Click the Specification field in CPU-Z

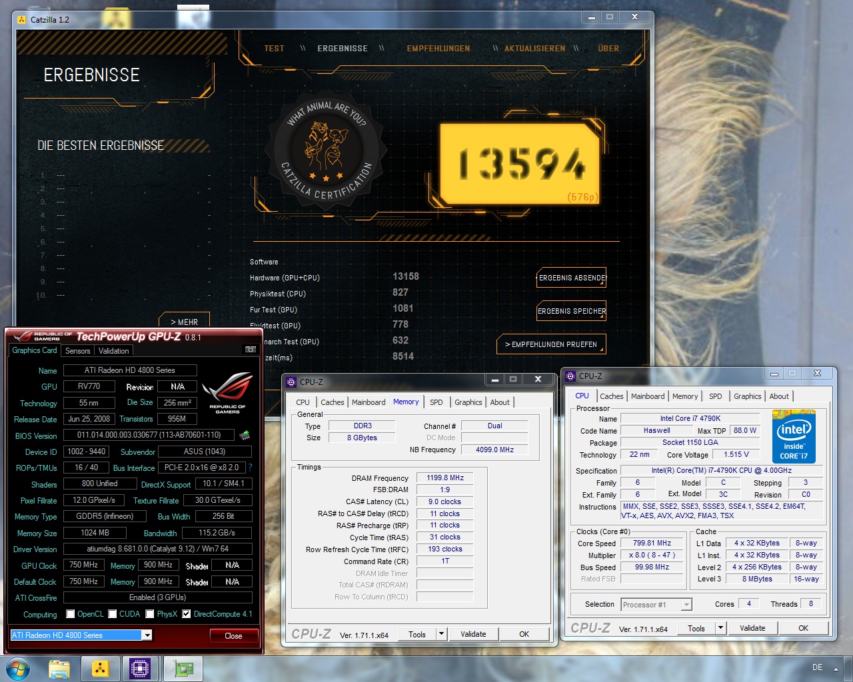tap(722, 470)
